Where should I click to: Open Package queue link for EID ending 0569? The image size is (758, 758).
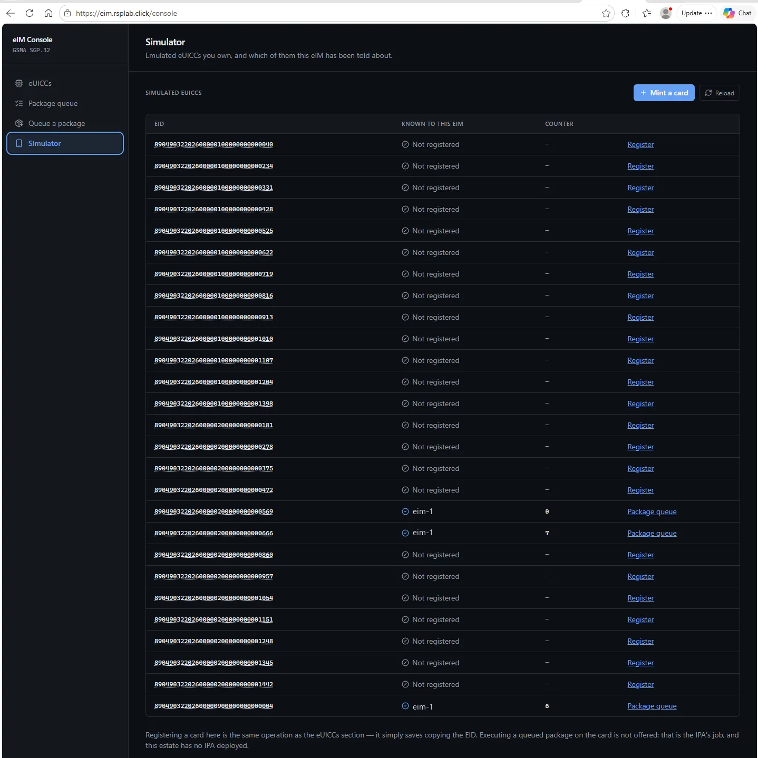(x=652, y=511)
